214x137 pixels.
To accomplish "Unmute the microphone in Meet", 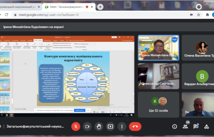I will coord(76,126).
